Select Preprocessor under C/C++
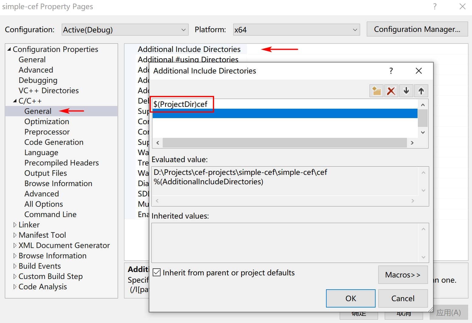This screenshot has width=472, height=323. [47, 132]
